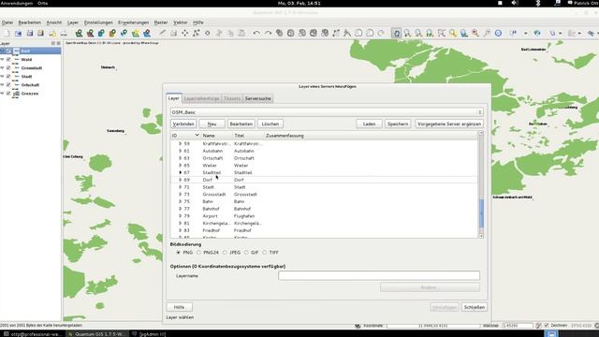Click the Verbinden button
The width and height of the screenshot is (599, 337).
click(183, 124)
